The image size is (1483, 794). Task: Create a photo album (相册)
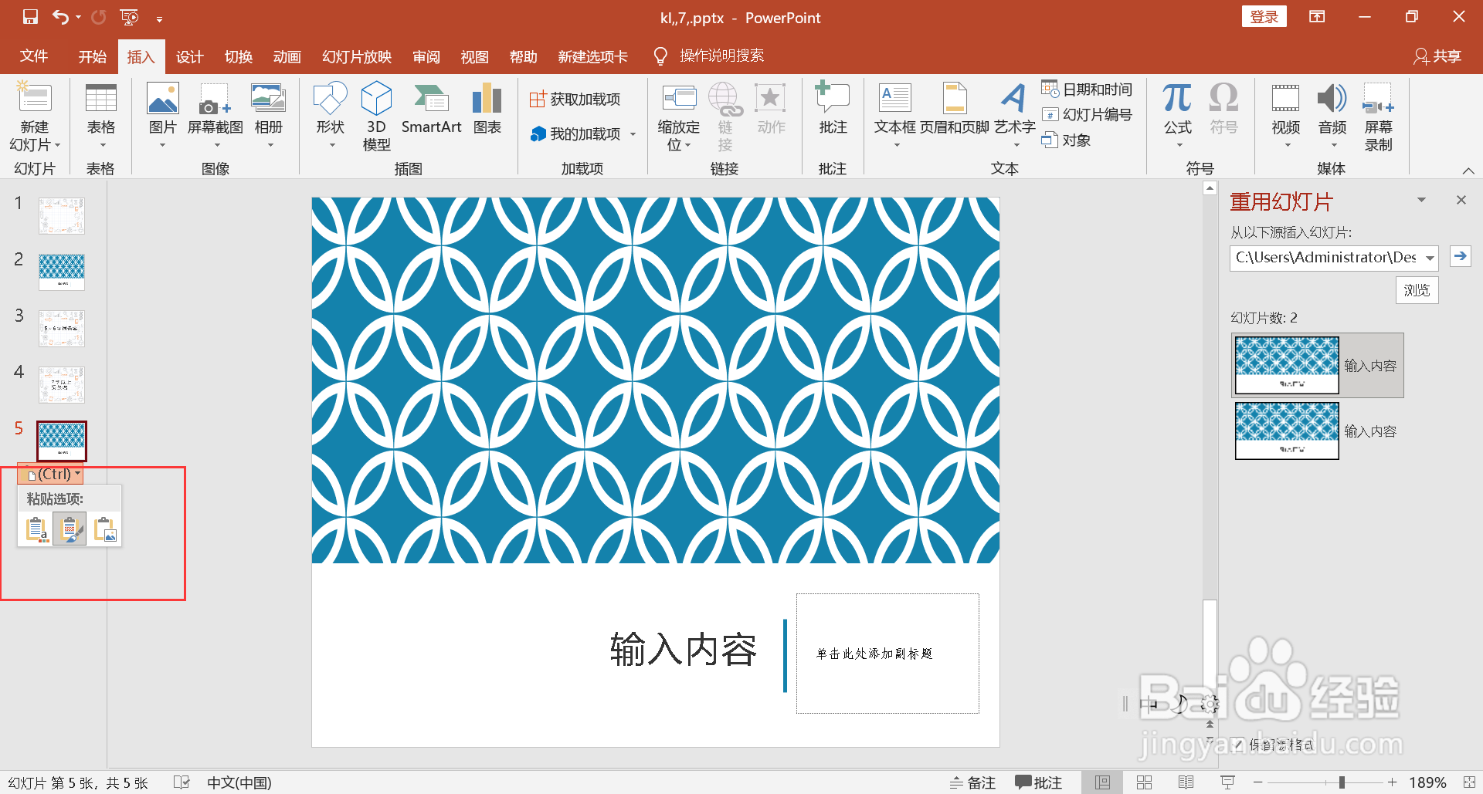click(269, 116)
